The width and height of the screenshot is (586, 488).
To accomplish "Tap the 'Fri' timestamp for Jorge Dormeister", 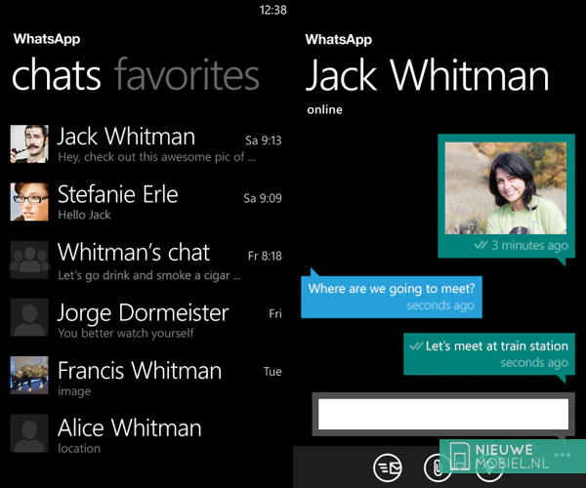I will click(x=275, y=313).
